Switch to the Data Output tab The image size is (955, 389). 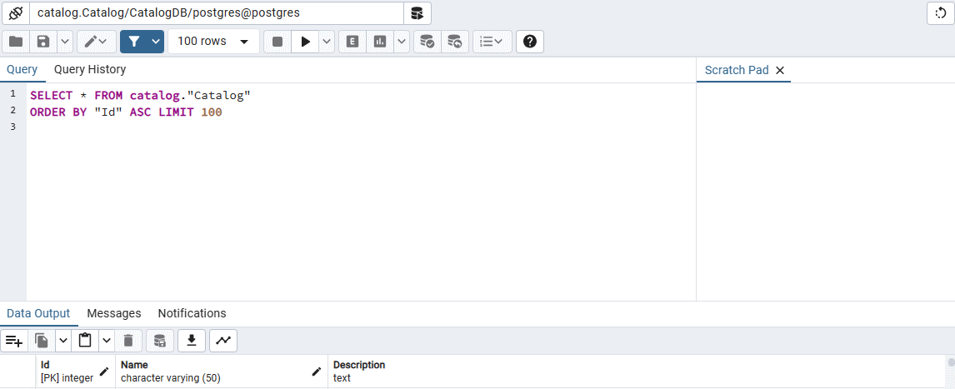[x=38, y=313]
